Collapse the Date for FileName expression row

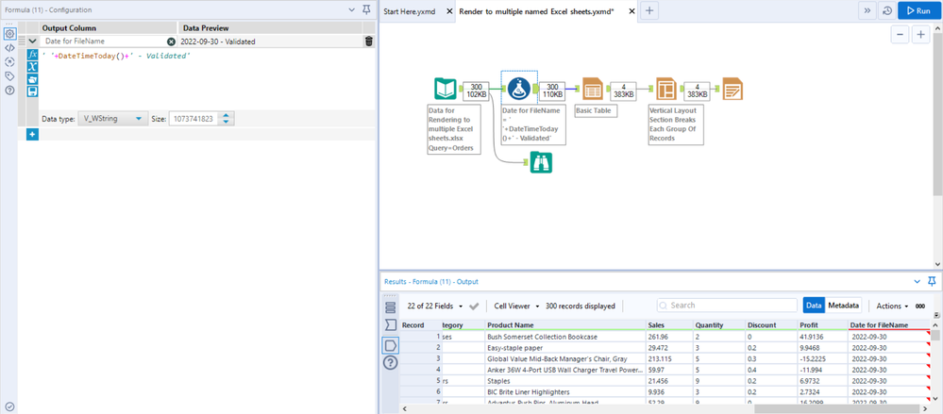[x=33, y=41]
